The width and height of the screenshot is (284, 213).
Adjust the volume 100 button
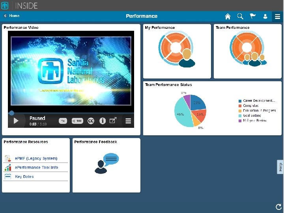click(78, 121)
